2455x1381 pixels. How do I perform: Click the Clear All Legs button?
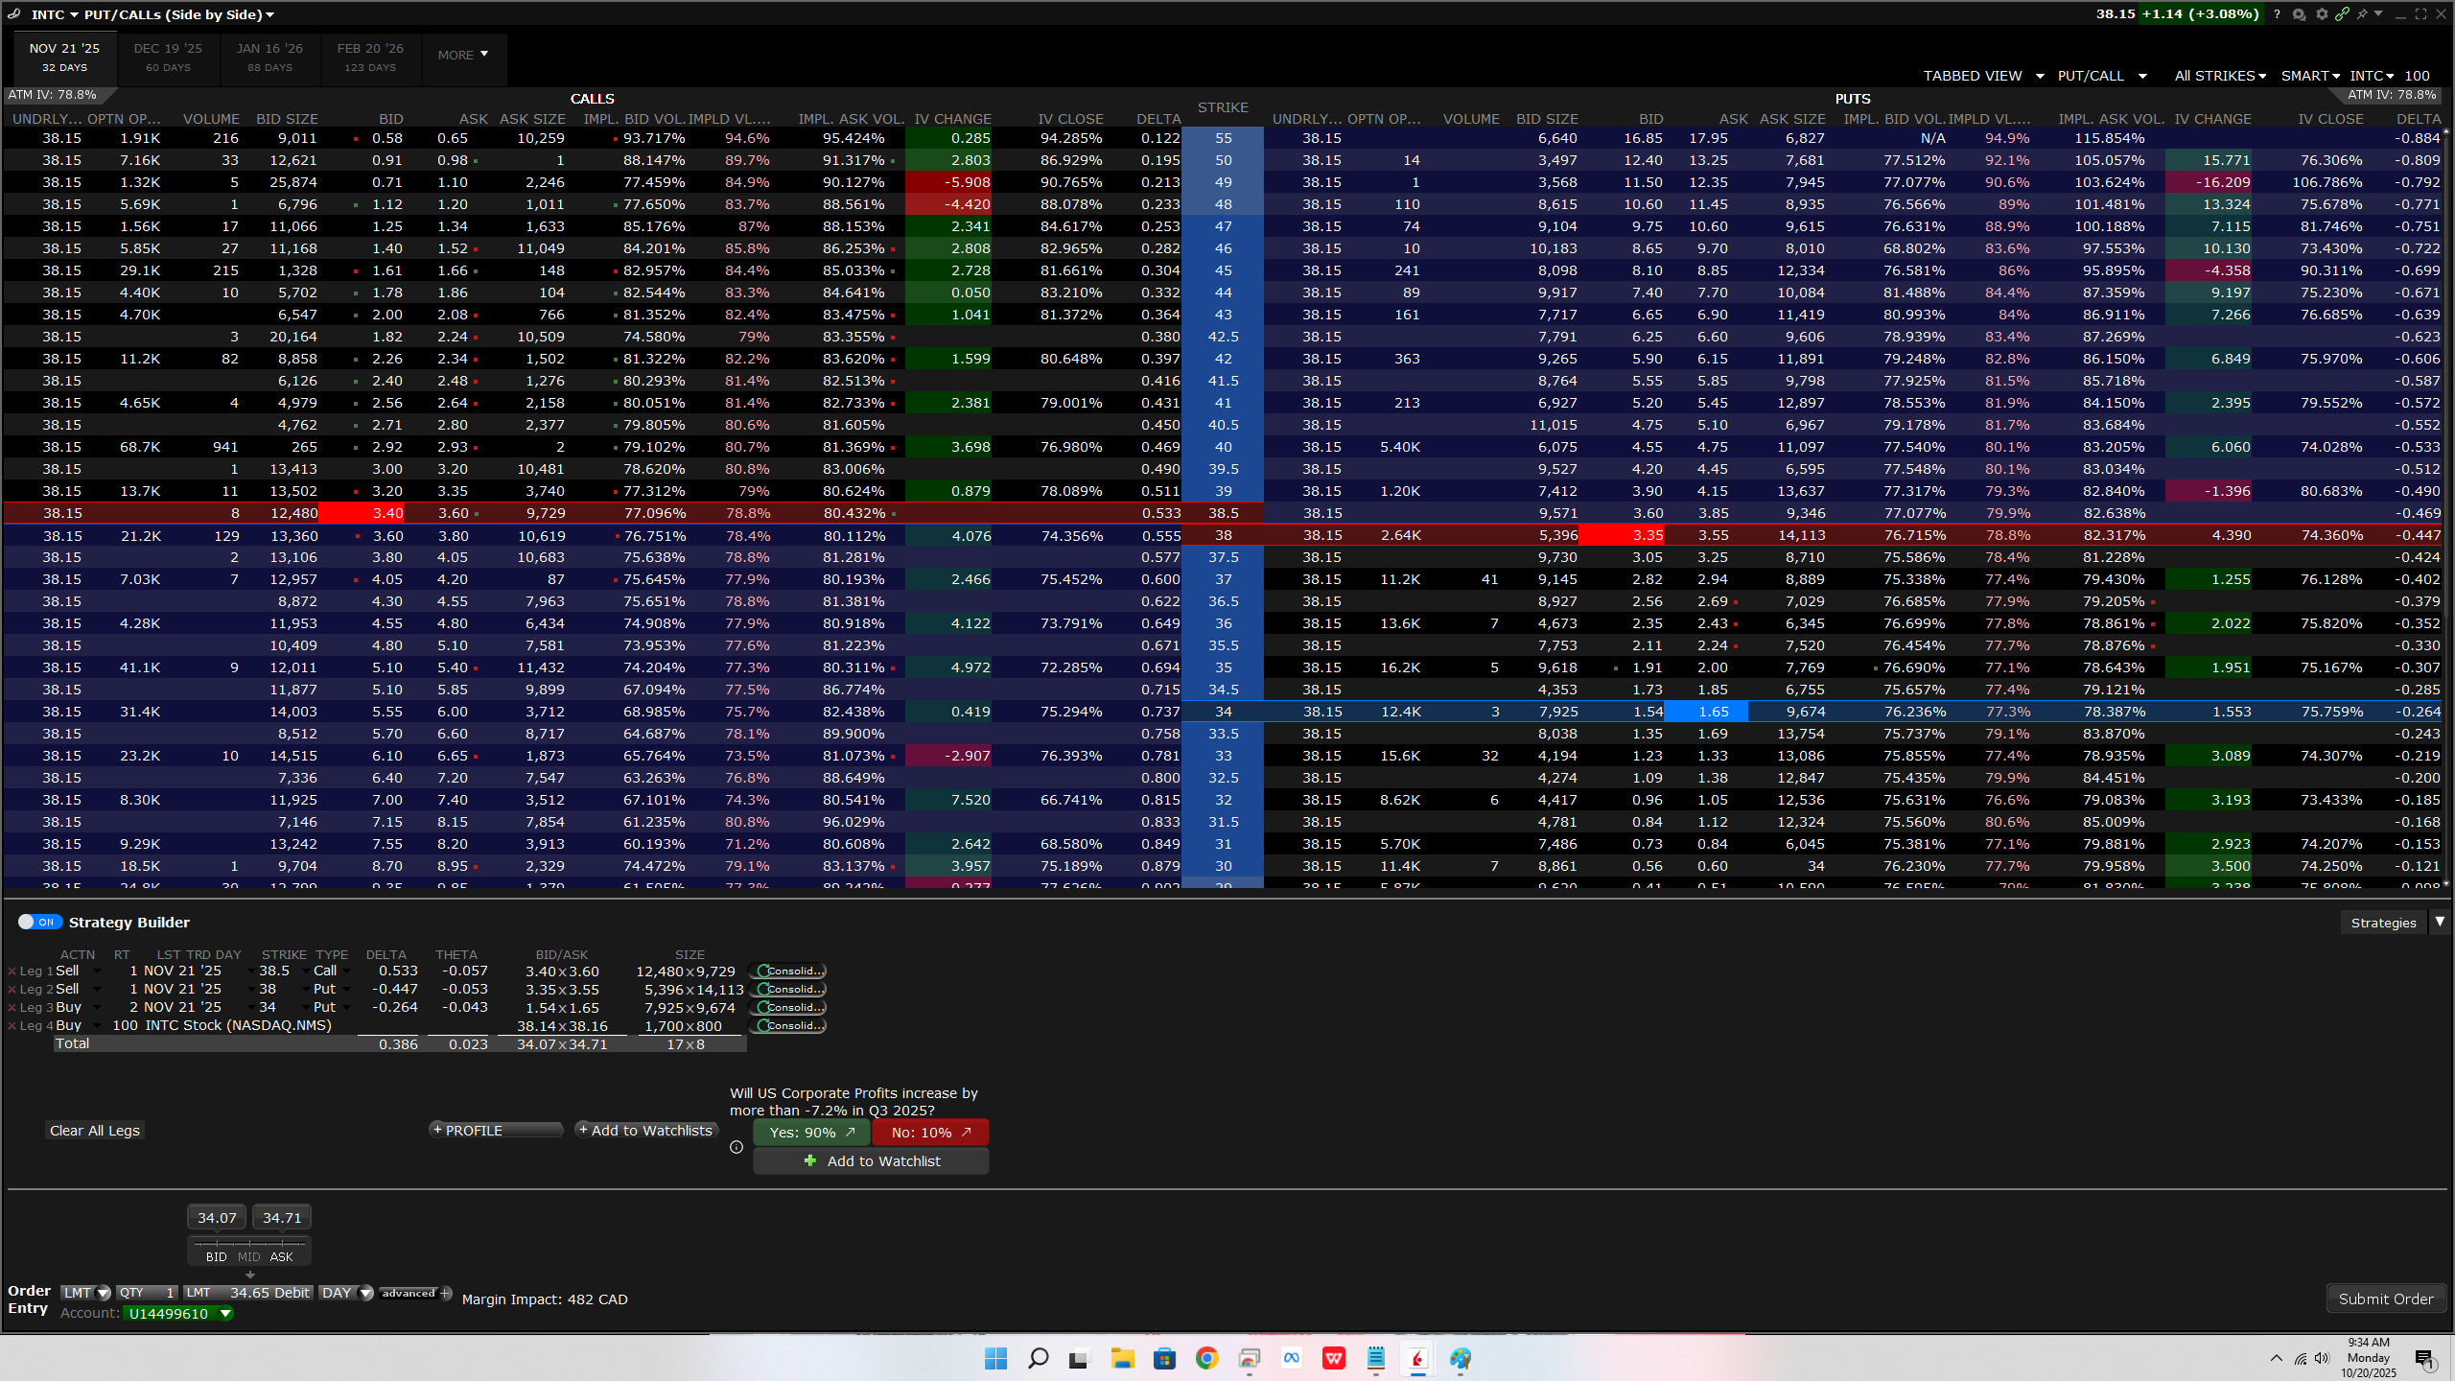pyautogui.click(x=95, y=1131)
